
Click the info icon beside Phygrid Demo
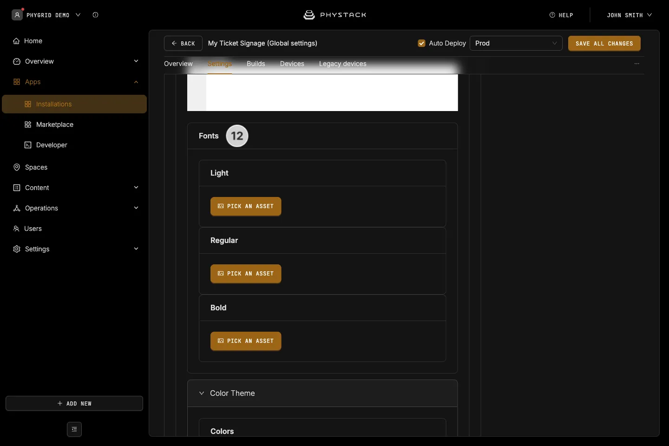pos(95,15)
